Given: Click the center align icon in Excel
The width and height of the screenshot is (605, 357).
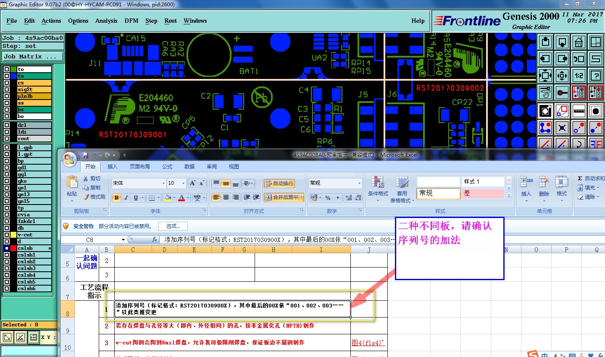Looking at the screenshot, I should coord(226,197).
